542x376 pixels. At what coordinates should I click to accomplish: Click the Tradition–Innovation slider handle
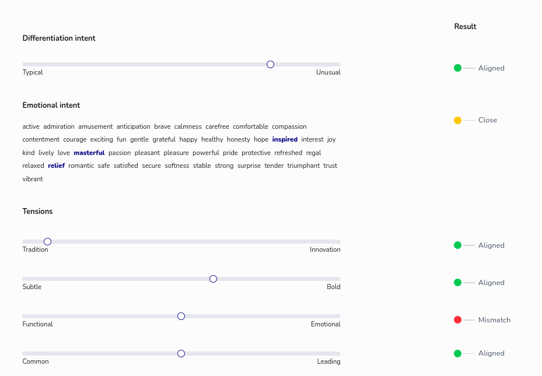pyautogui.click(x=48, y=242)
